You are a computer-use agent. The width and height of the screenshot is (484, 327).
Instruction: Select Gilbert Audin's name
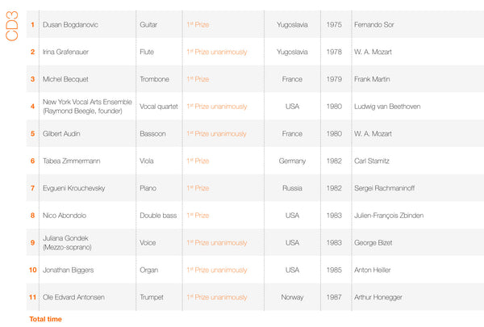(62, 134)
